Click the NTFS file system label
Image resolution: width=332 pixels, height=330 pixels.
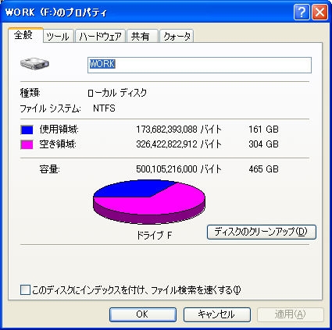(104, 108)
